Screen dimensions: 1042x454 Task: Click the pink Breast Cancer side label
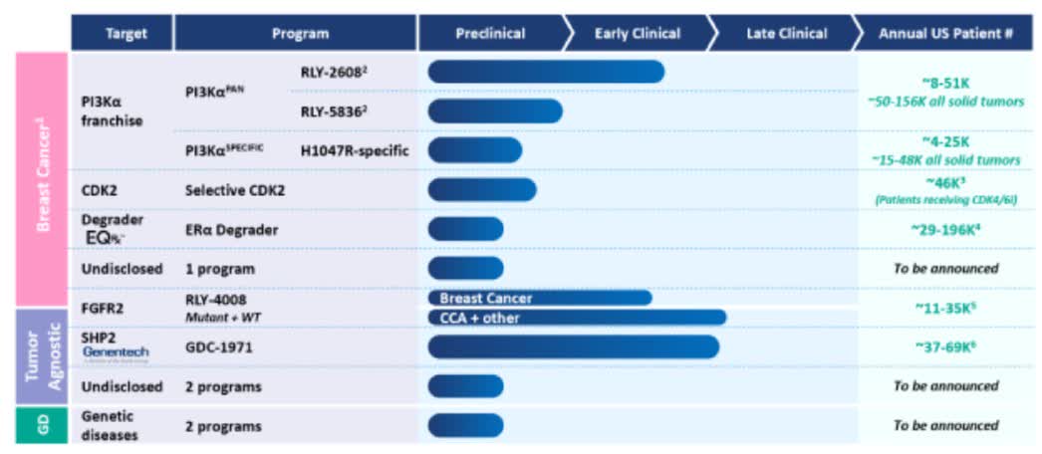(44, 180)
